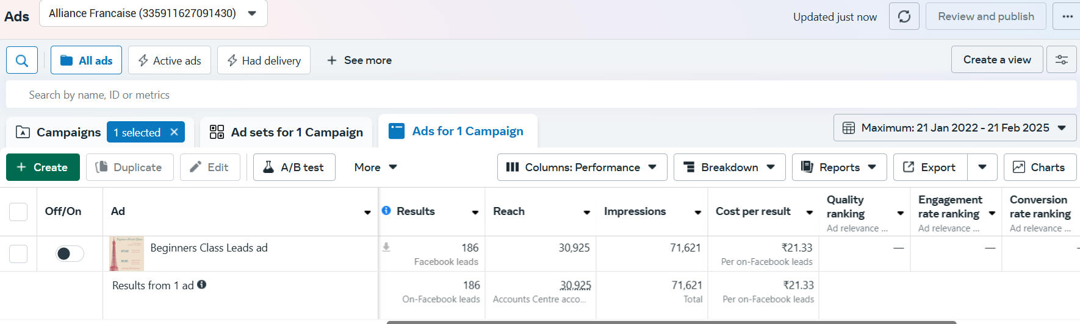Image resolution: width=1080 pixels, height=324 pixels.
Task: Click the A/B test button
Action: [x=294, y=167]
